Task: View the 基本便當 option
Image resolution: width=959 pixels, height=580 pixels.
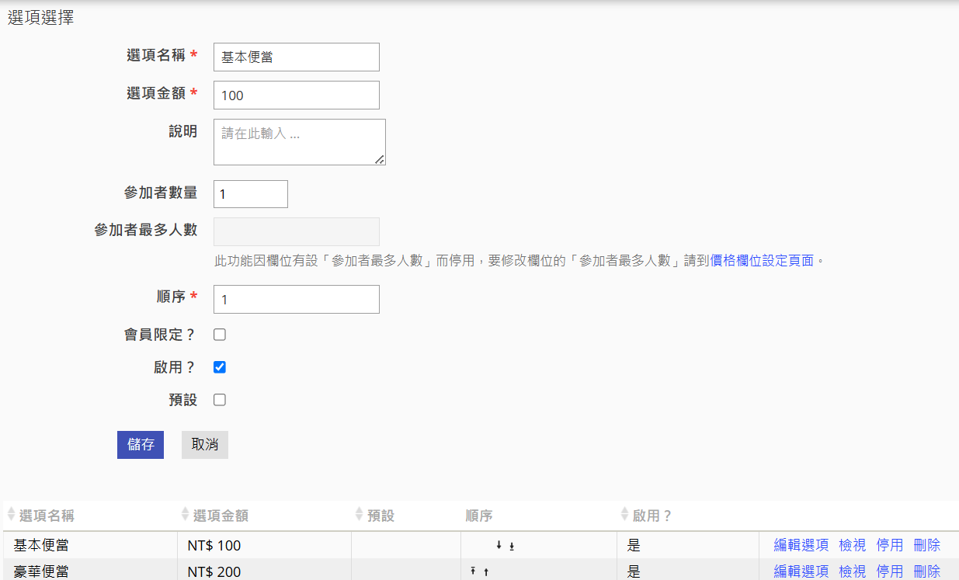Action: [853, 546]
